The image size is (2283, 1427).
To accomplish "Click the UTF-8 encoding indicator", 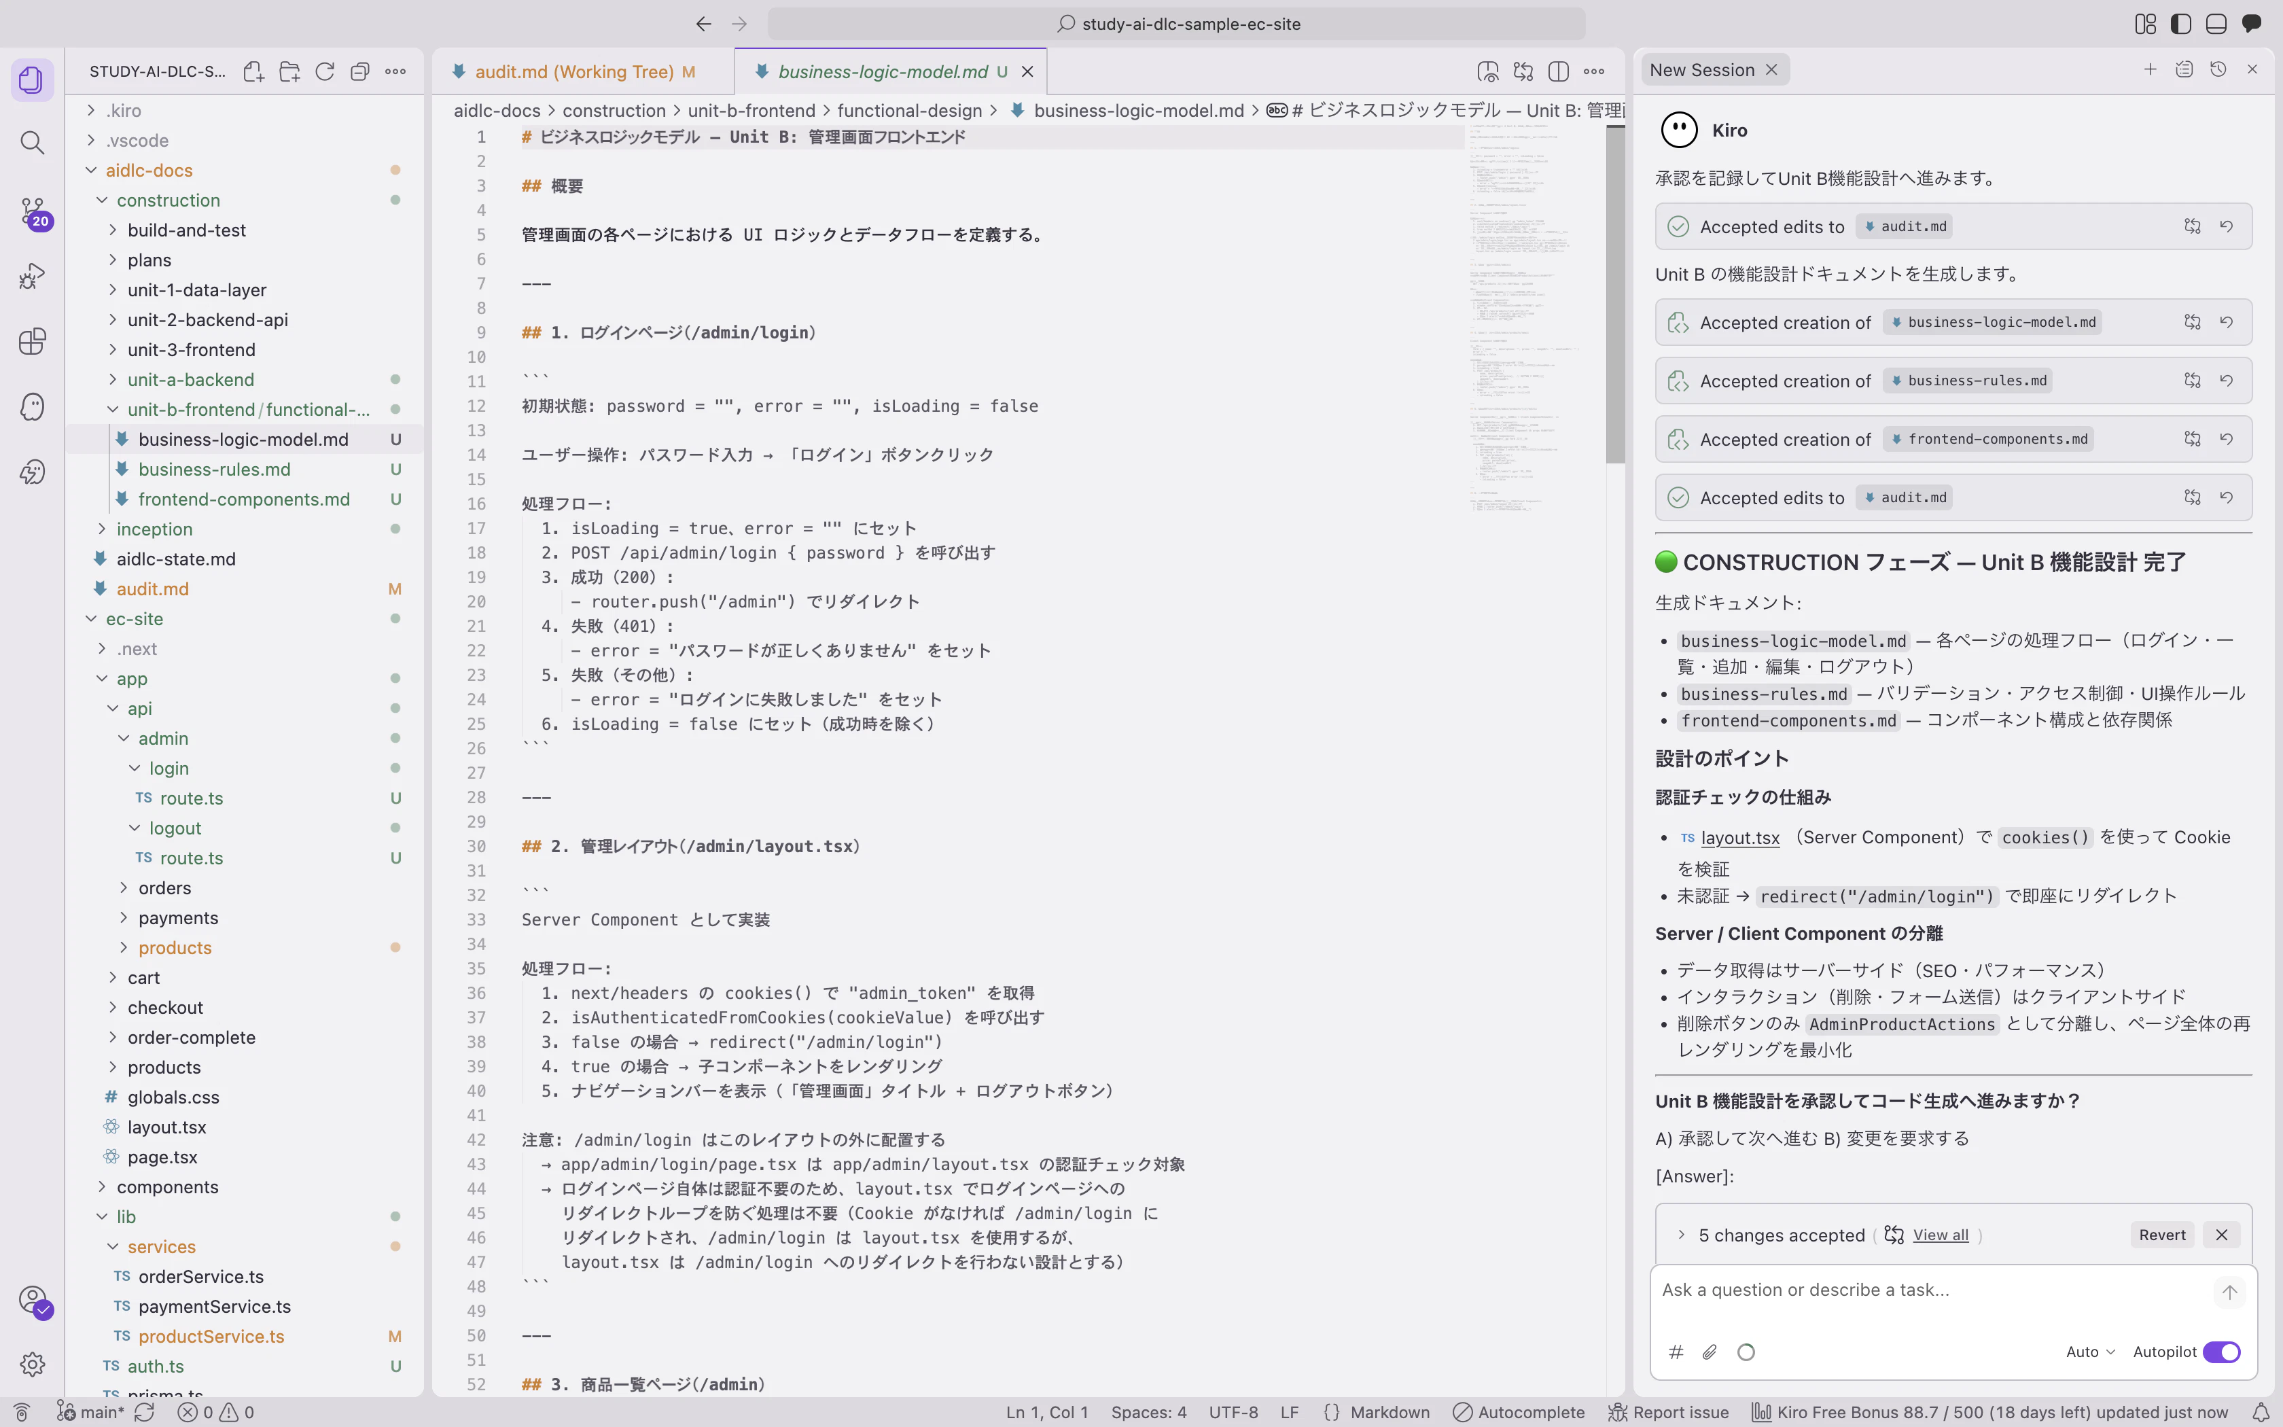I will click(x=1233, y=1412).
